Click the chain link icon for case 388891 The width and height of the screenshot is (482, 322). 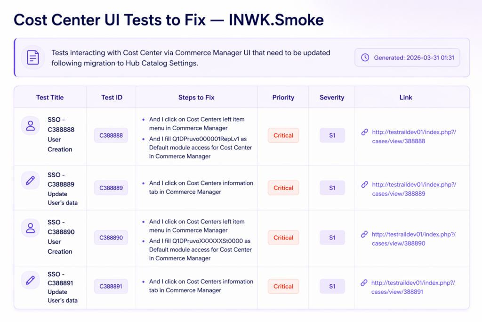tap(364, 283)
